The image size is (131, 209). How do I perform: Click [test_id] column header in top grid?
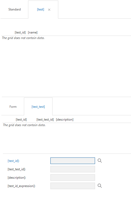point(20,32)
